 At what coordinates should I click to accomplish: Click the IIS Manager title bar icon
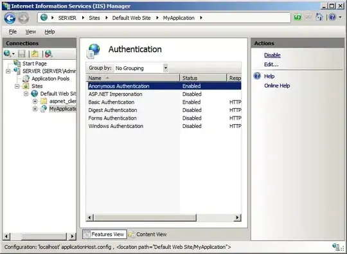(6, 6)
